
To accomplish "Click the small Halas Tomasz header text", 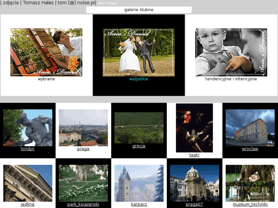I will point(107,3).
